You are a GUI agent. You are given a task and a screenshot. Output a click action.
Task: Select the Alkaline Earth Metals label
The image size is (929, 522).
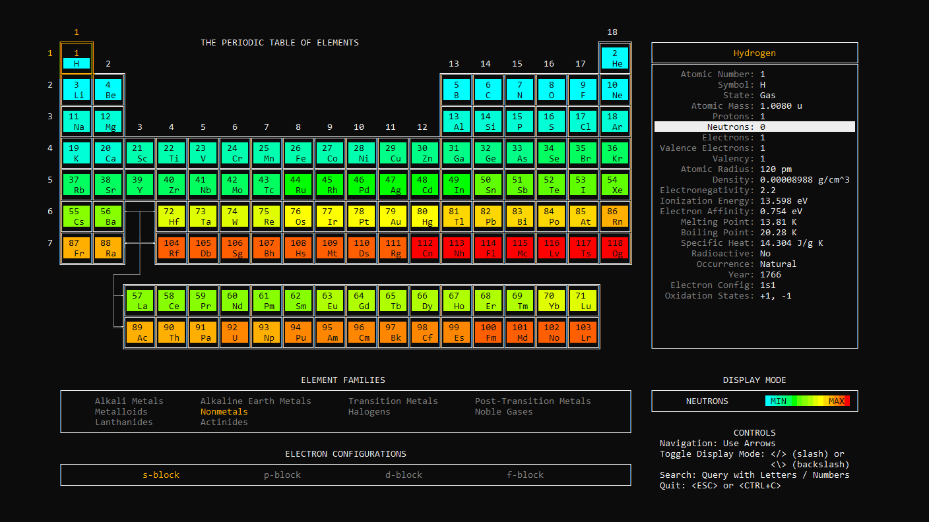tap(255, 401)
